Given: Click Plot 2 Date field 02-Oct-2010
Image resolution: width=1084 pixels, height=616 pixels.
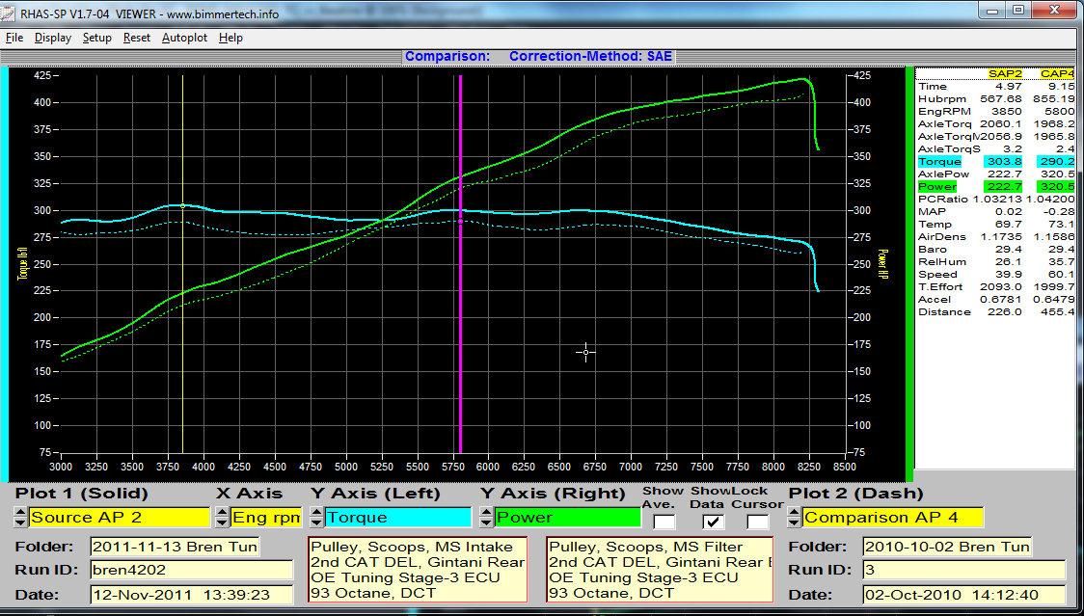Looking at the screenshot, I should (x=964, y=595).
